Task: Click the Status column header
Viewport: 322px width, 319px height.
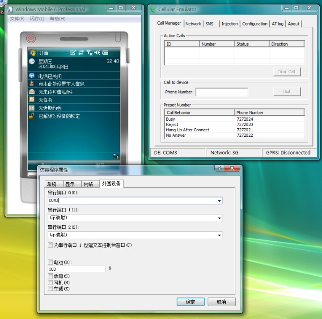Action: pyautogui.click(x=252, y=44)
